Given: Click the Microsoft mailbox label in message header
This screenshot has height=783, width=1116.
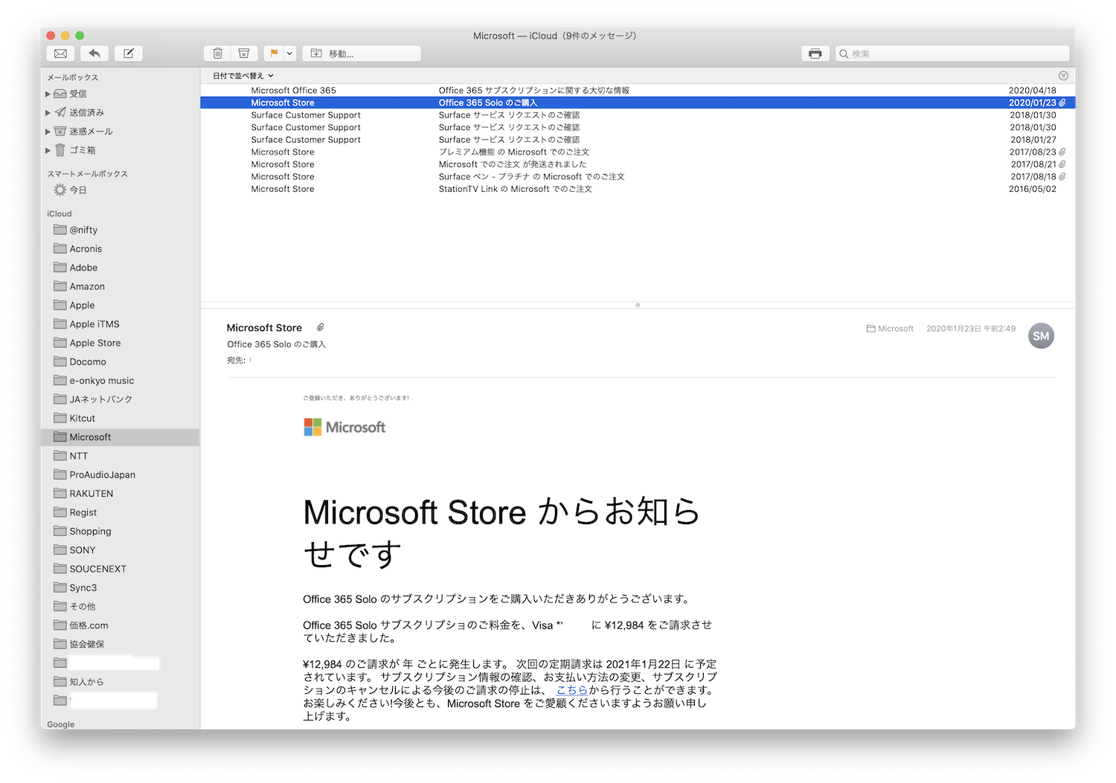Looking at the screenshot, I should [890, 329].
